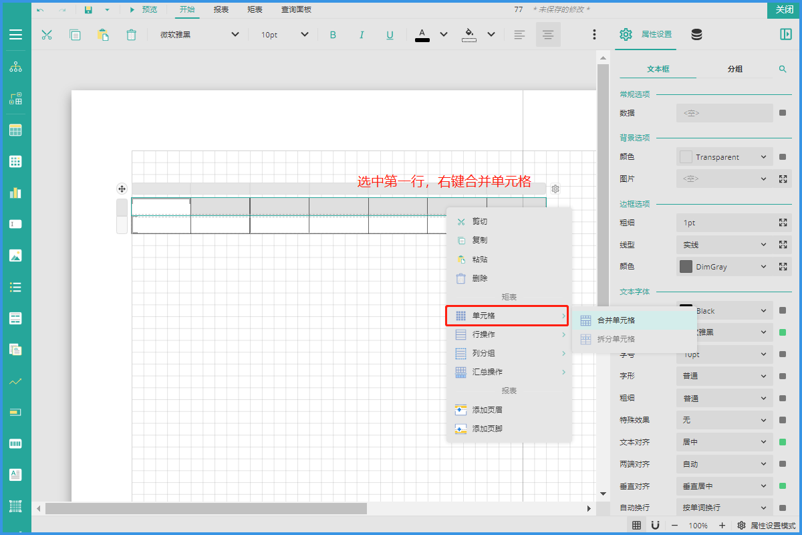
Task: Select the image tool in left sidebar
Action: click(15, 255)
